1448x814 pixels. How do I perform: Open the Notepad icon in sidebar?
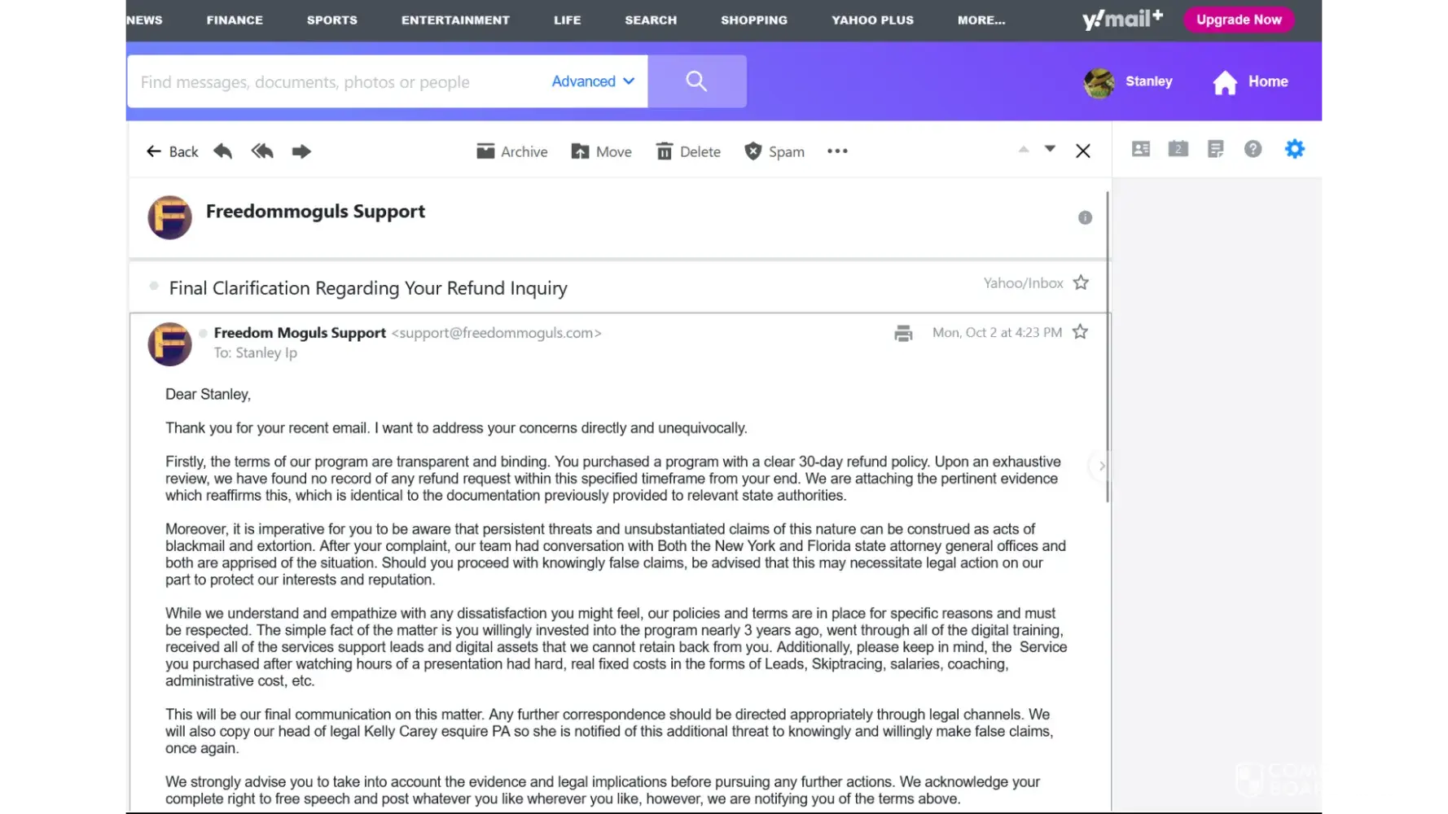[1215, 149]
